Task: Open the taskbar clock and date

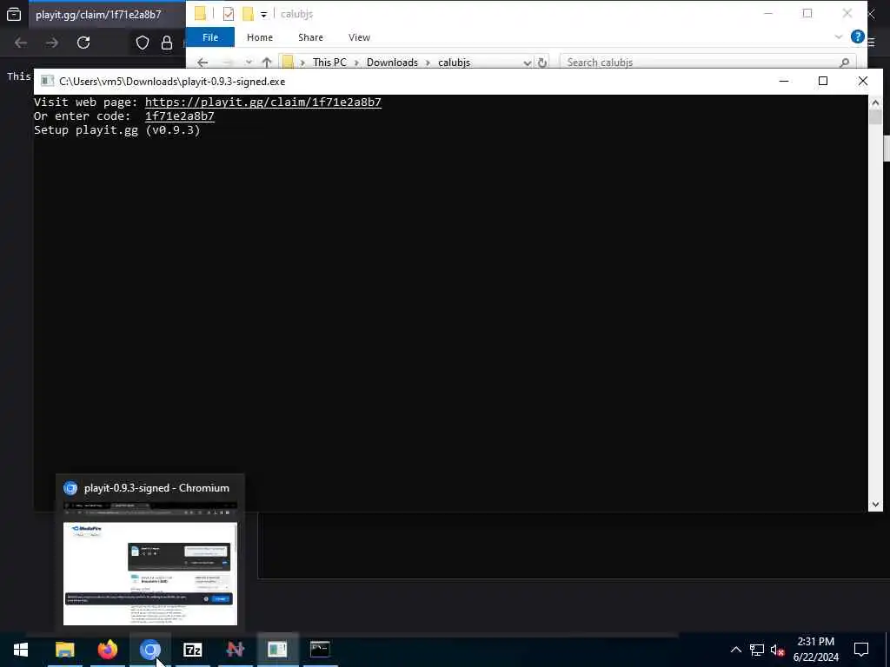Action: coord(815,650)
